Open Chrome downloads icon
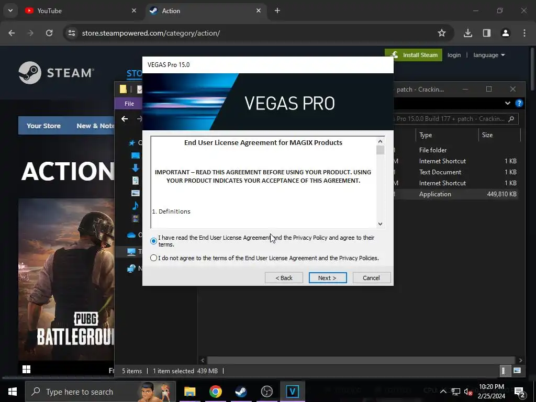This screenshot has height=402, width=536. click(467, 33)
